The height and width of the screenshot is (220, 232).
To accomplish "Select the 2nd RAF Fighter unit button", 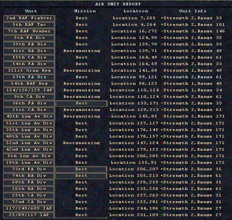I will tap(29, 18).
